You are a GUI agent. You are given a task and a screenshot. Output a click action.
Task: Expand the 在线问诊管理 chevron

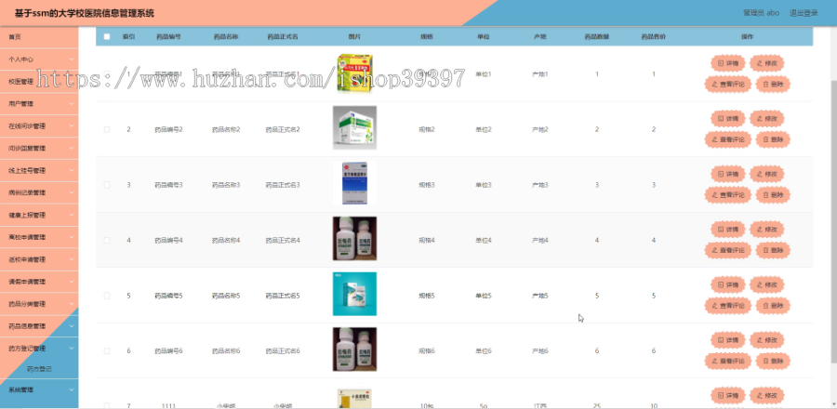tap(72, 126)
